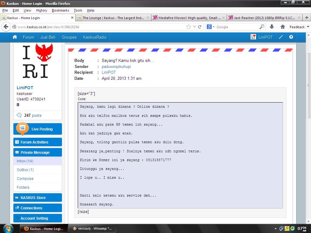This screenshot has width=311, height=233.
Task: Open the History menu
Action: [x=41, y=10]
